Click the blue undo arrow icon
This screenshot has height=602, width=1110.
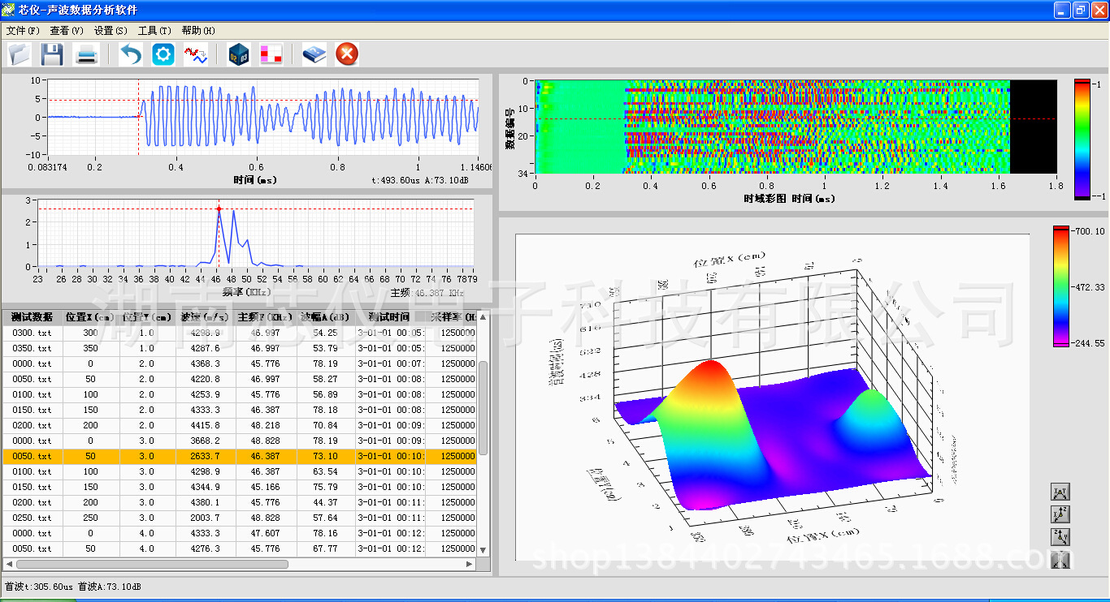pos(130,55)
